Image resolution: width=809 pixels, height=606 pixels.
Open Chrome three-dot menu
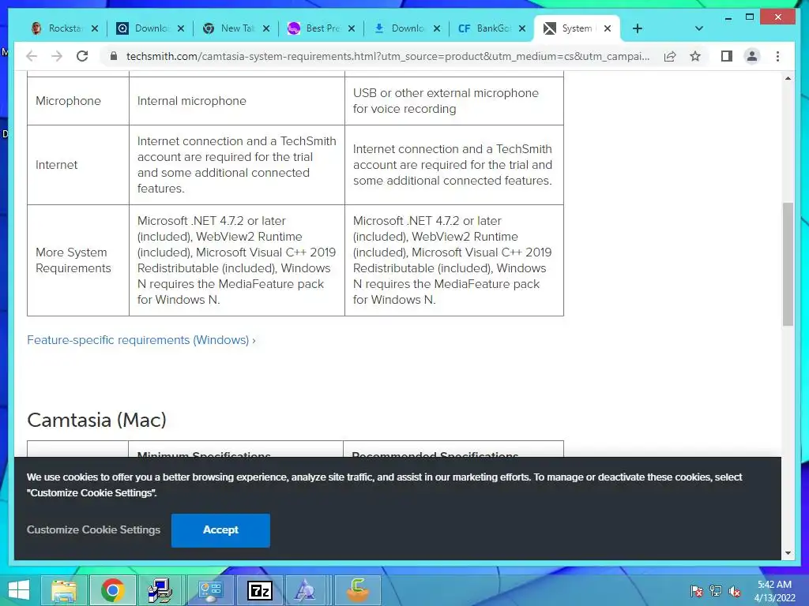pyautogui.click(x=777, y=56)
